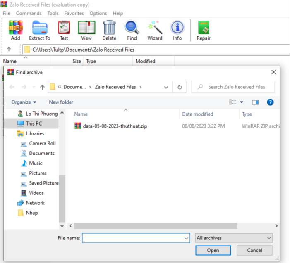Open the Help menu
Viewport: 290px width, 263px height.
[x=118, y=14]
